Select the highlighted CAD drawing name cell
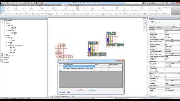The image size is (180, 101). (79, 66)
